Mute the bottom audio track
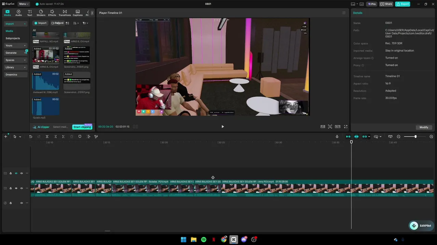This screenshot has height=245, width=437. 22,203
